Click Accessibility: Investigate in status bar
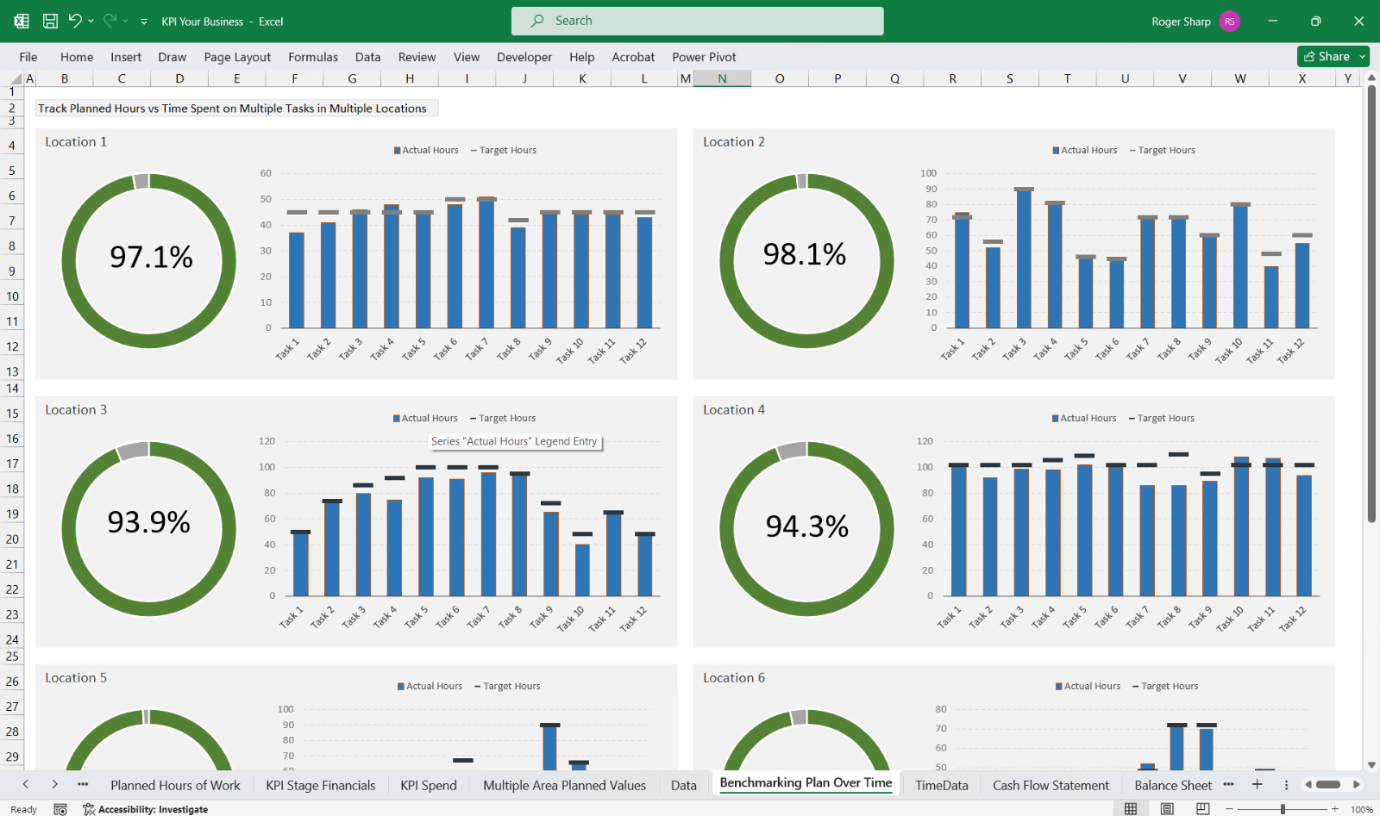The width and height of the screenshot is (1380, 816). pyautogui.click(x=146, y=809)
